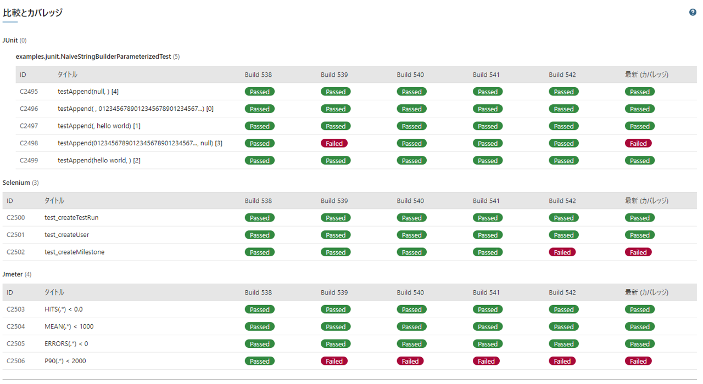Image resolution: width=703 pixels, height=384 pixels.
Task: Click the Selenium section heading
Action: pyautogui.click(x=16, y=183)
